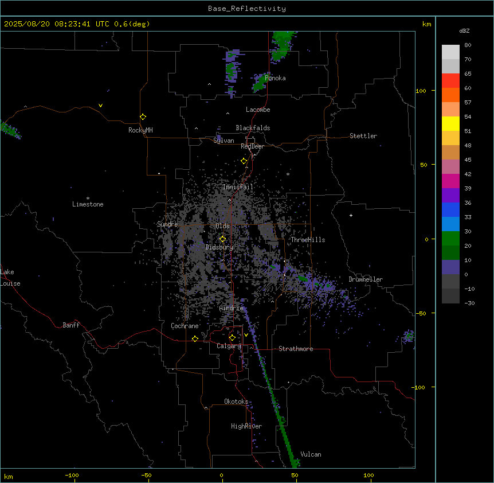The width and height of the screenshot is (494, 483).
Task: Select the purple 36–39 dBZ legend swatch
Action: click(x=450, y=195)
